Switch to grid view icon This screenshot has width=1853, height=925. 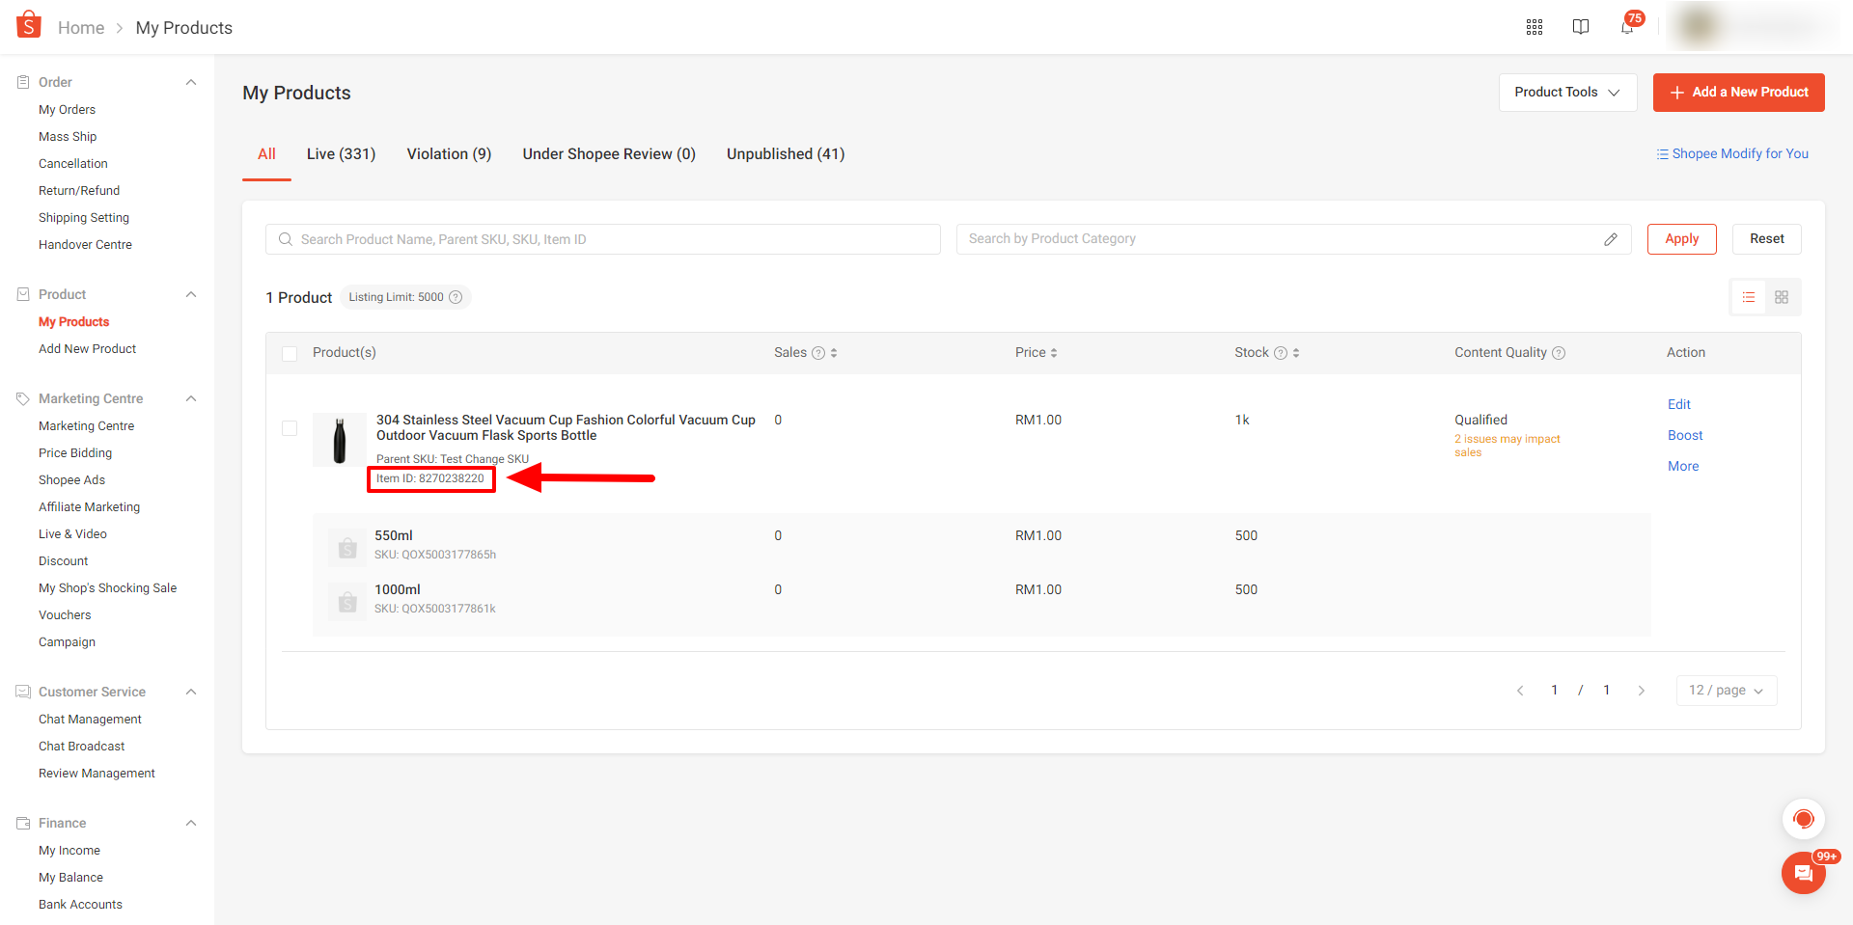[1782, 297]
